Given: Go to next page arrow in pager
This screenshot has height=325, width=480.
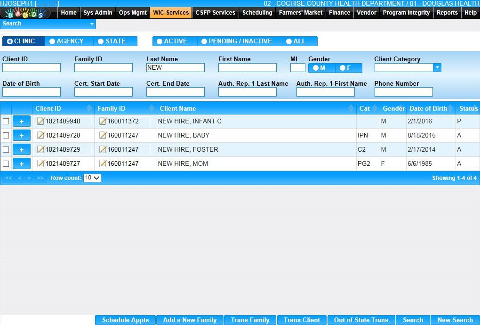Looking at the screenshot, I should click(x=29, y=178).
